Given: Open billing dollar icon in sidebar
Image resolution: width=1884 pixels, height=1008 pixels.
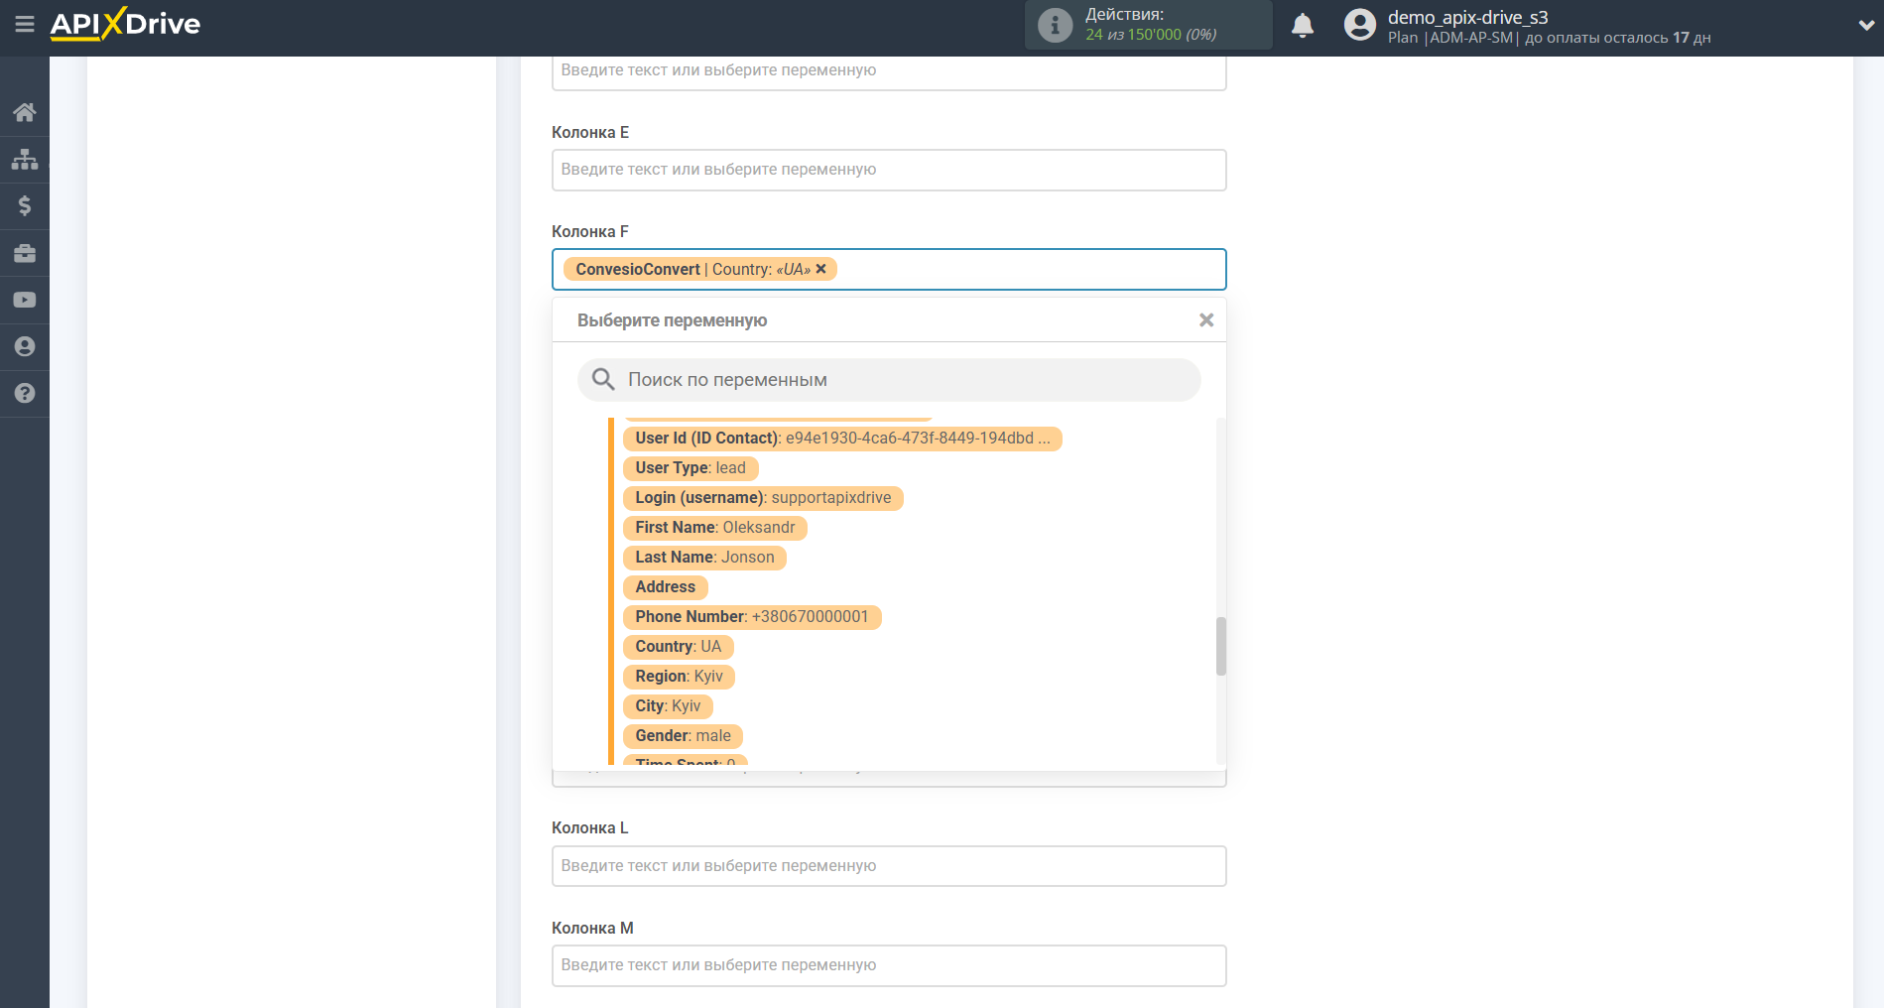Looking at the screenshot, I should coord(25,205).
